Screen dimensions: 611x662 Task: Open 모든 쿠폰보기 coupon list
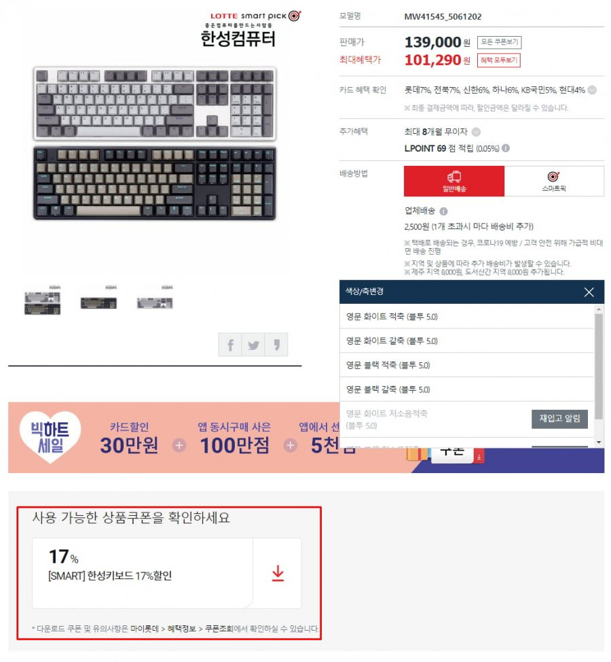coord(499,42)
